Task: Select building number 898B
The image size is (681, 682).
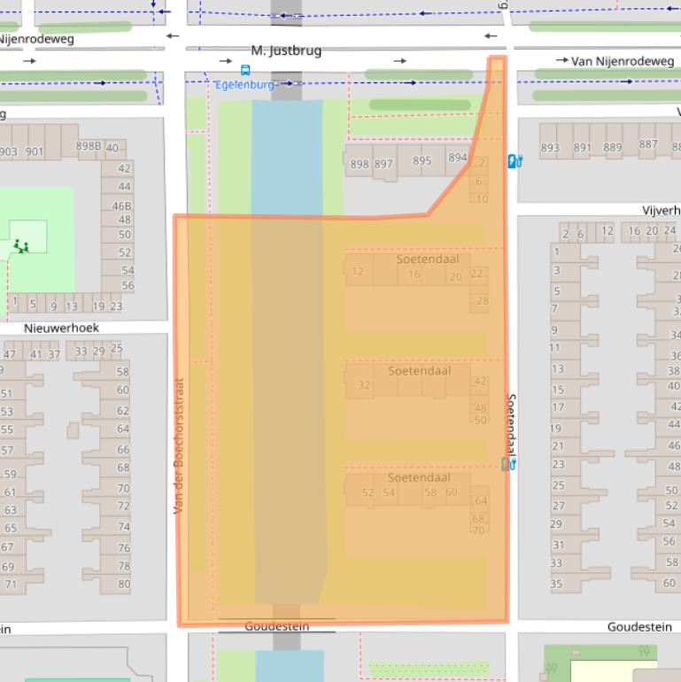Action: pos(89,146)
